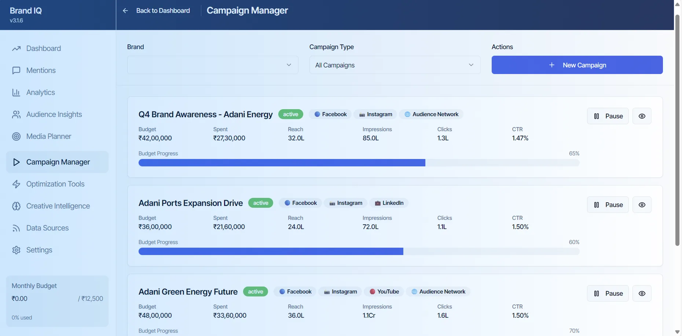Select the Media Planner target icon
This screenshot has height=336, width=682.
(16, 136)
